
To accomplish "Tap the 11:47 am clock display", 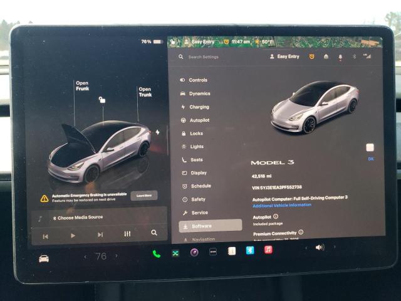I will (x=241, y=41).
